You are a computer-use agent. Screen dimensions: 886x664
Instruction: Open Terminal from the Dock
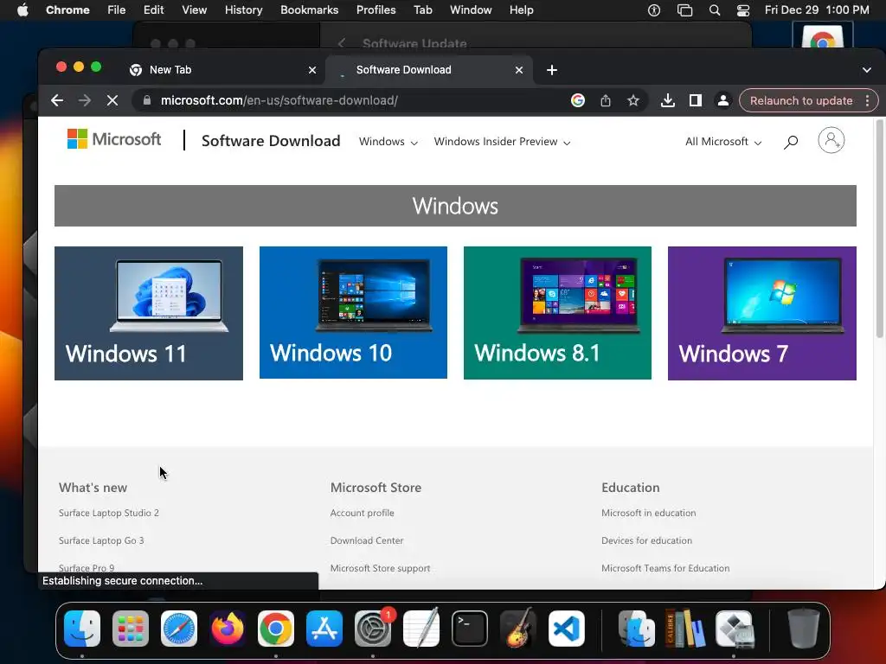470,629
